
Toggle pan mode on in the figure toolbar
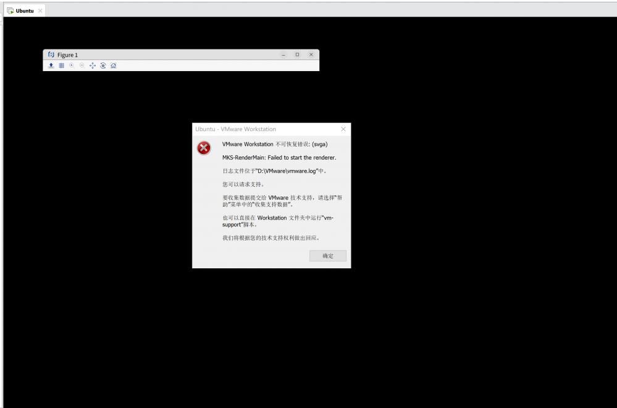91,65
